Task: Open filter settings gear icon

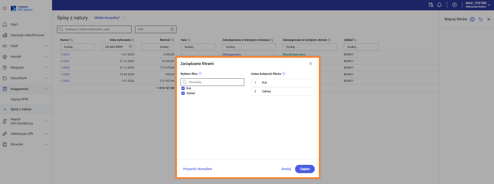Action: [x=472, y=19]
